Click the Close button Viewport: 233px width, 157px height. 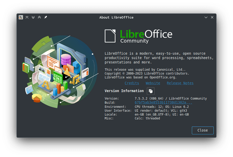pyautogui.click(x=203, y=130)
